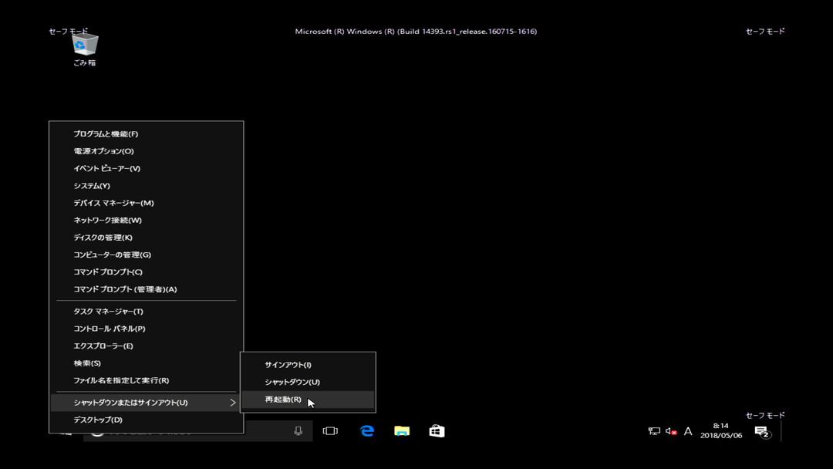Click the Microsoft Edge taskbar icon
833x469 pixels.
tap(367, 431)
